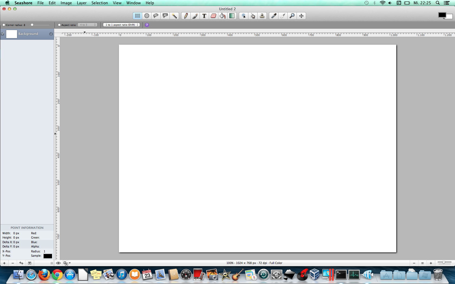This screenshot has width=455, height=284.
Task: Open the Selection menu
Action: click(x=99, y=3)
